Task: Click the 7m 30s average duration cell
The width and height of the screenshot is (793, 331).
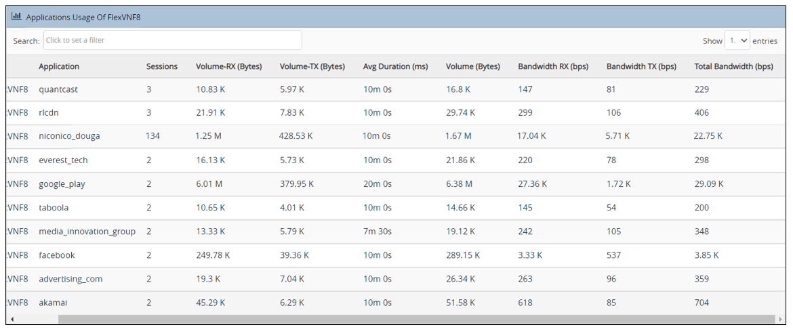Action: 378,231
